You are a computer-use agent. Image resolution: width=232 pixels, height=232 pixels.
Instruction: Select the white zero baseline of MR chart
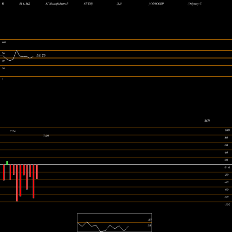tap(116, 165)
